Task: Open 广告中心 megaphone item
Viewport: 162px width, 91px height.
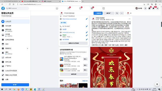Action: pyautogui.click(x=15, y=66)
